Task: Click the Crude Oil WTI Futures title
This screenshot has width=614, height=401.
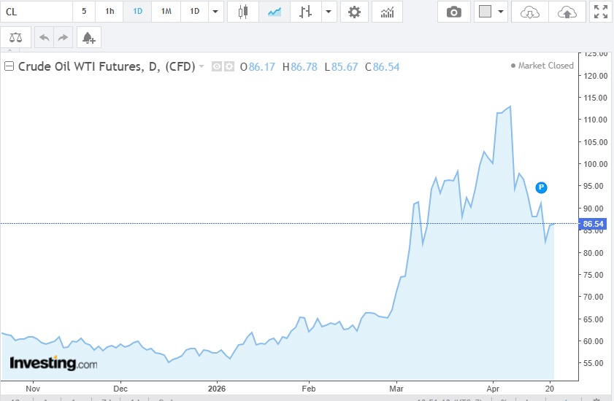Action: [x=107, y=66]
